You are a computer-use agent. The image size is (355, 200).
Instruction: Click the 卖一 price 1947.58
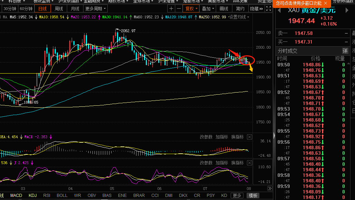click(304, 34)
